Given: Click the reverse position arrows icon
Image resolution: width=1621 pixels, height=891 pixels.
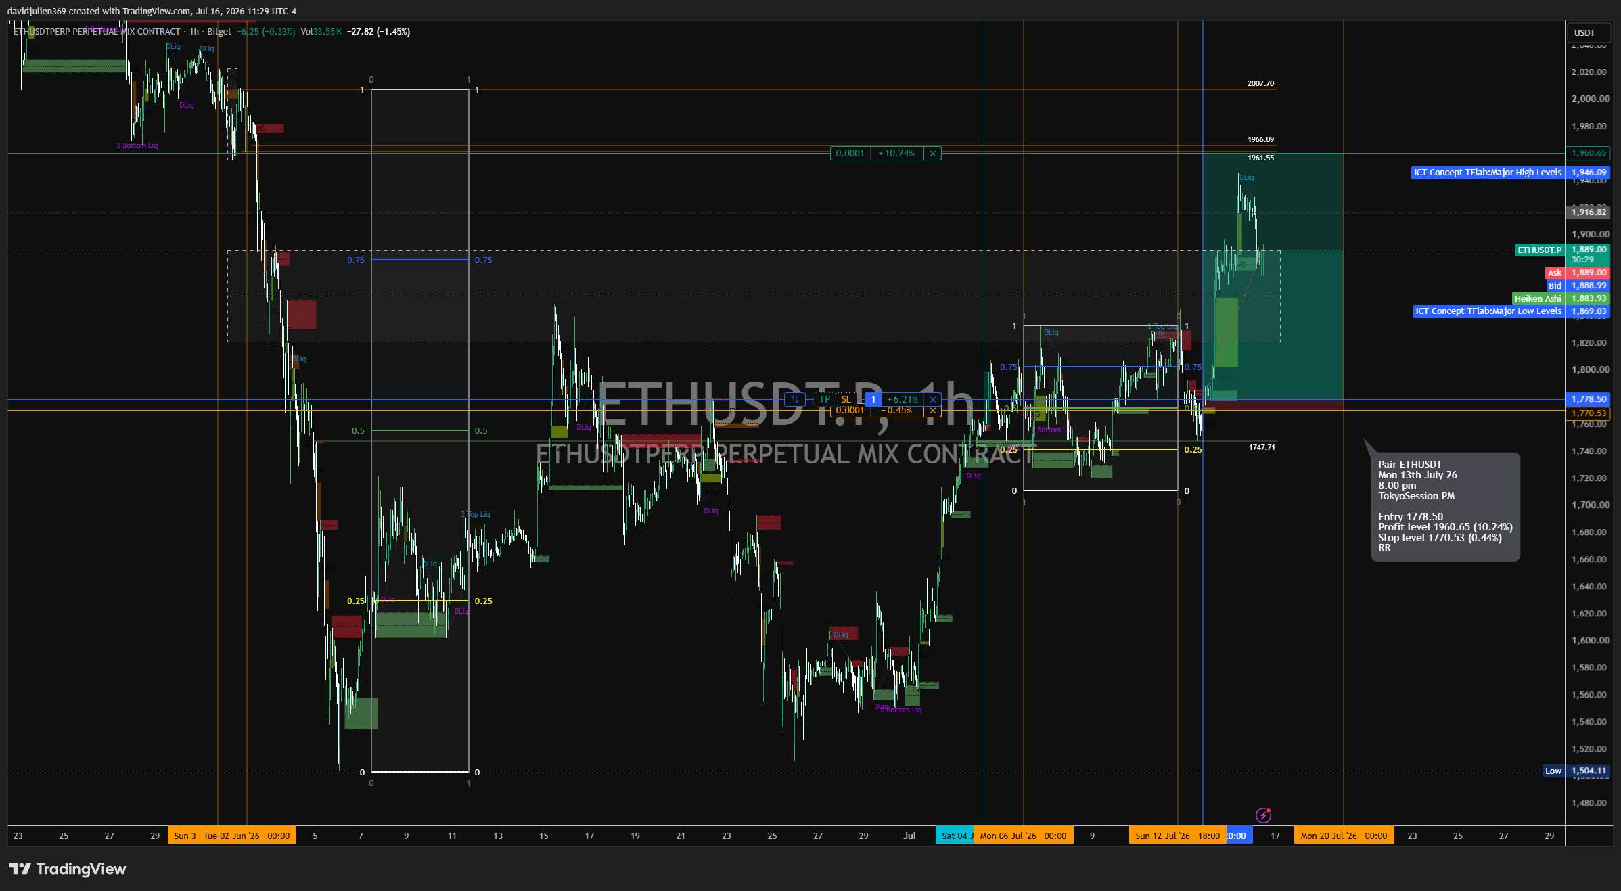Looking at the screenshot, I should pyautogui.click(x=795, y=400).
